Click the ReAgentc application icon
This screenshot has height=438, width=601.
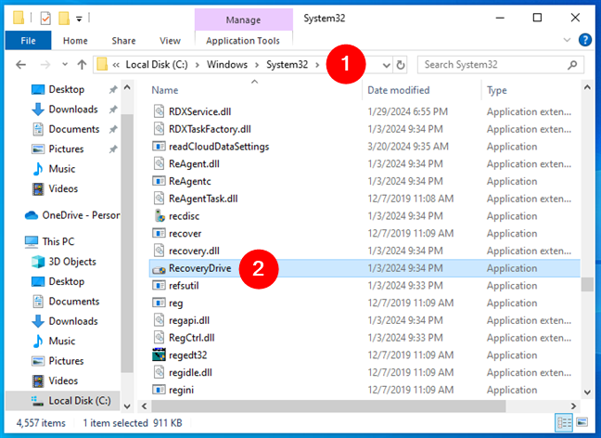click(159, 181)
